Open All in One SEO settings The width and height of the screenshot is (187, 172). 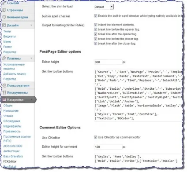click(13, 146)
